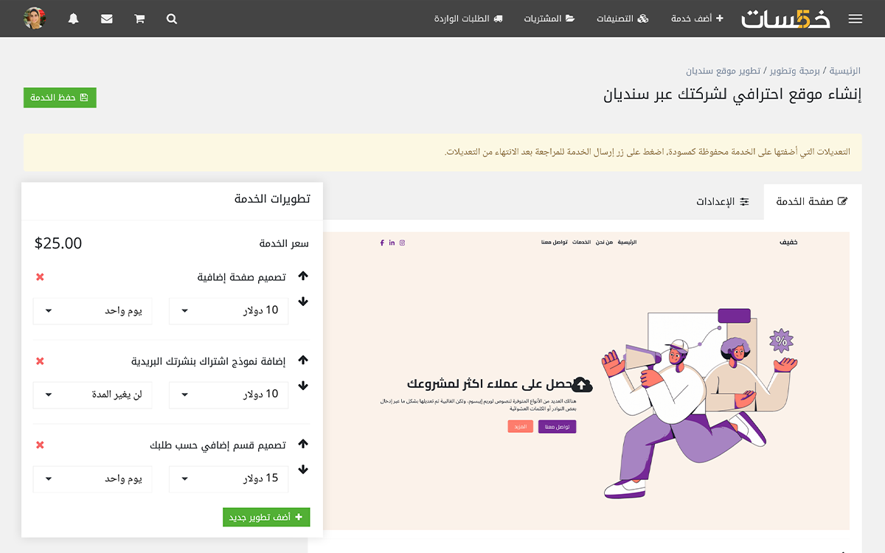Click the service title إنشاء موقع احترافي
This screenshot has width=885, height=553.
coord(732,95)
